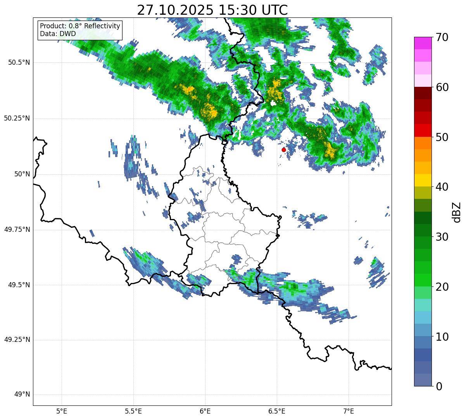The width and height of the screenshot is (466, 419).
Task: Click the latitude label 49.75°N
Action: 17,230
